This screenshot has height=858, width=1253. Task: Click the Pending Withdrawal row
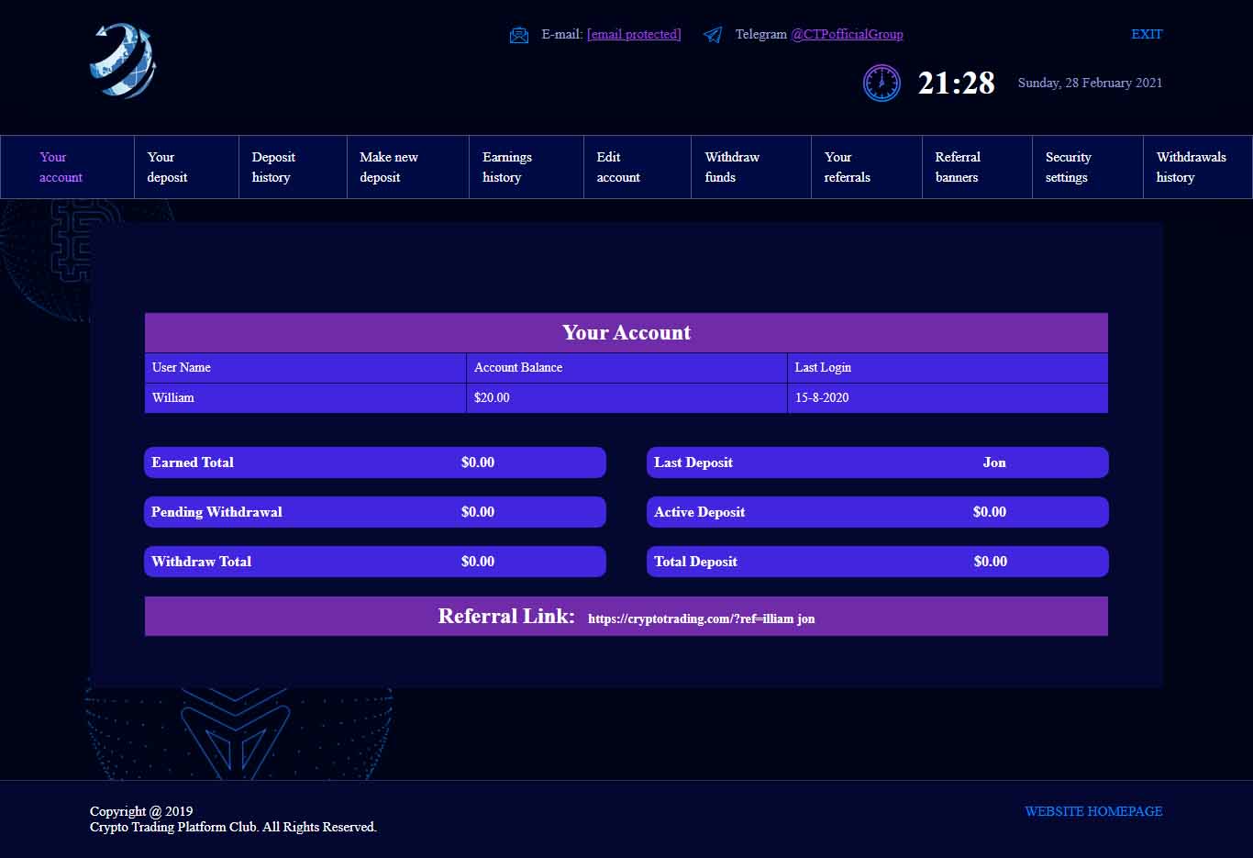(x=375, y=512)
